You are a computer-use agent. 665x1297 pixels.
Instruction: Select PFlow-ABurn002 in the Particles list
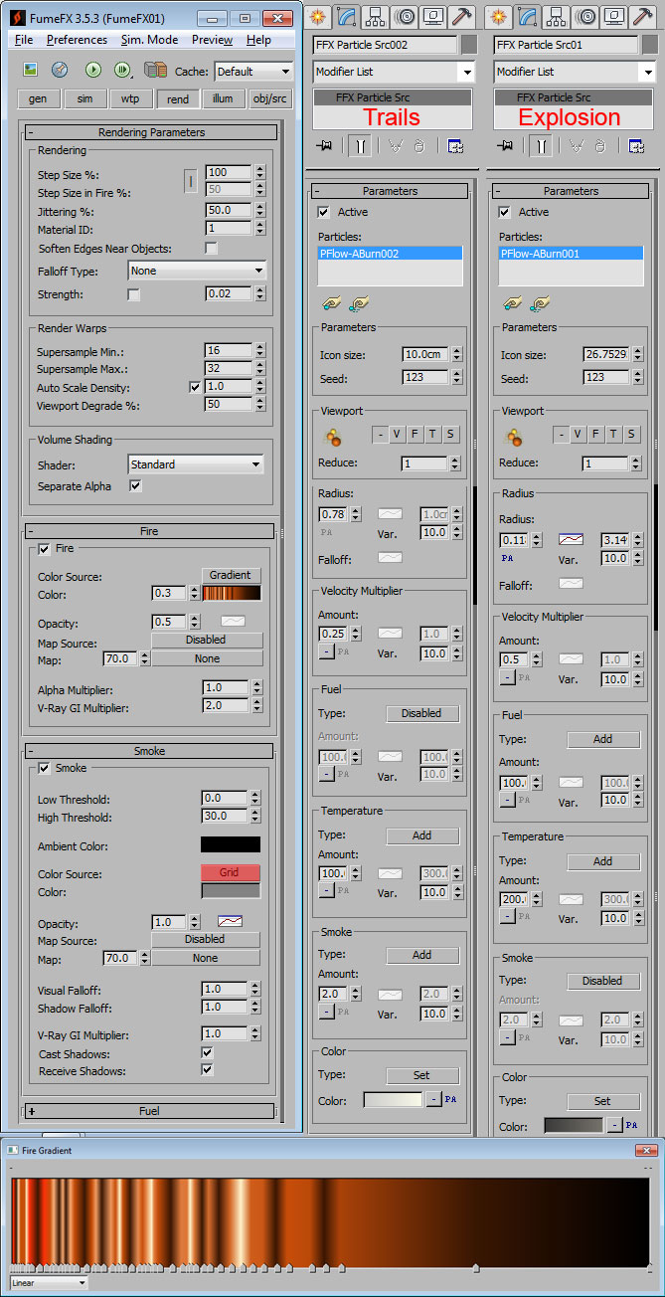pos(390,254)
